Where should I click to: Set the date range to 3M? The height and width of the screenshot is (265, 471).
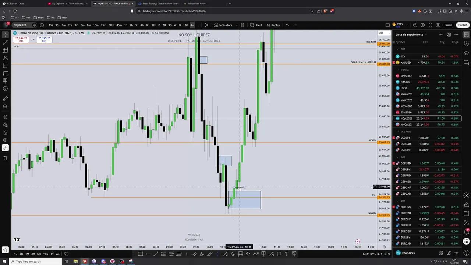pos(33,254)
